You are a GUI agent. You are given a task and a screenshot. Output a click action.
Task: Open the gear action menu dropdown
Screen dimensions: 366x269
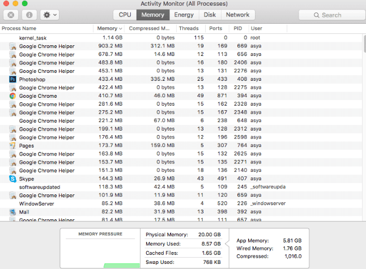pos(49,15)
